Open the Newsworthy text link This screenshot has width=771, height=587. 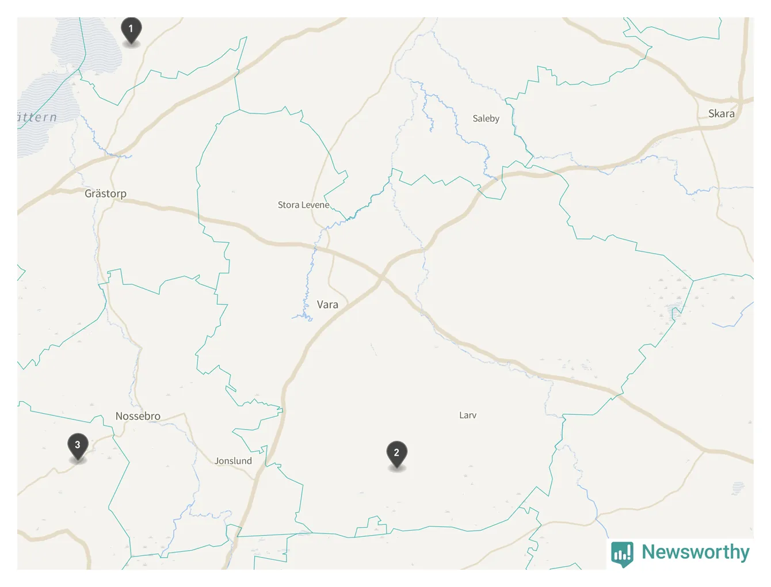(696, 552)
